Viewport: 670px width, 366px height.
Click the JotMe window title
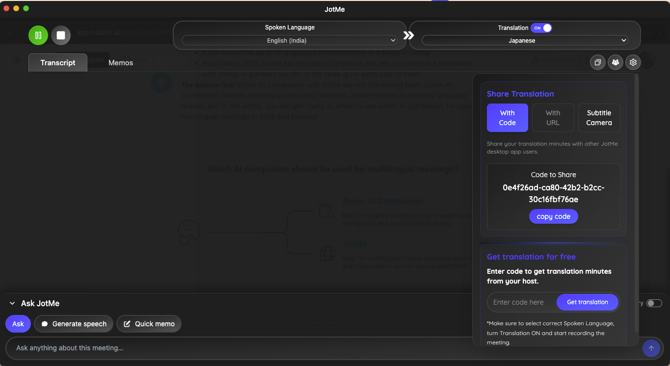click(x=335, y=9)
